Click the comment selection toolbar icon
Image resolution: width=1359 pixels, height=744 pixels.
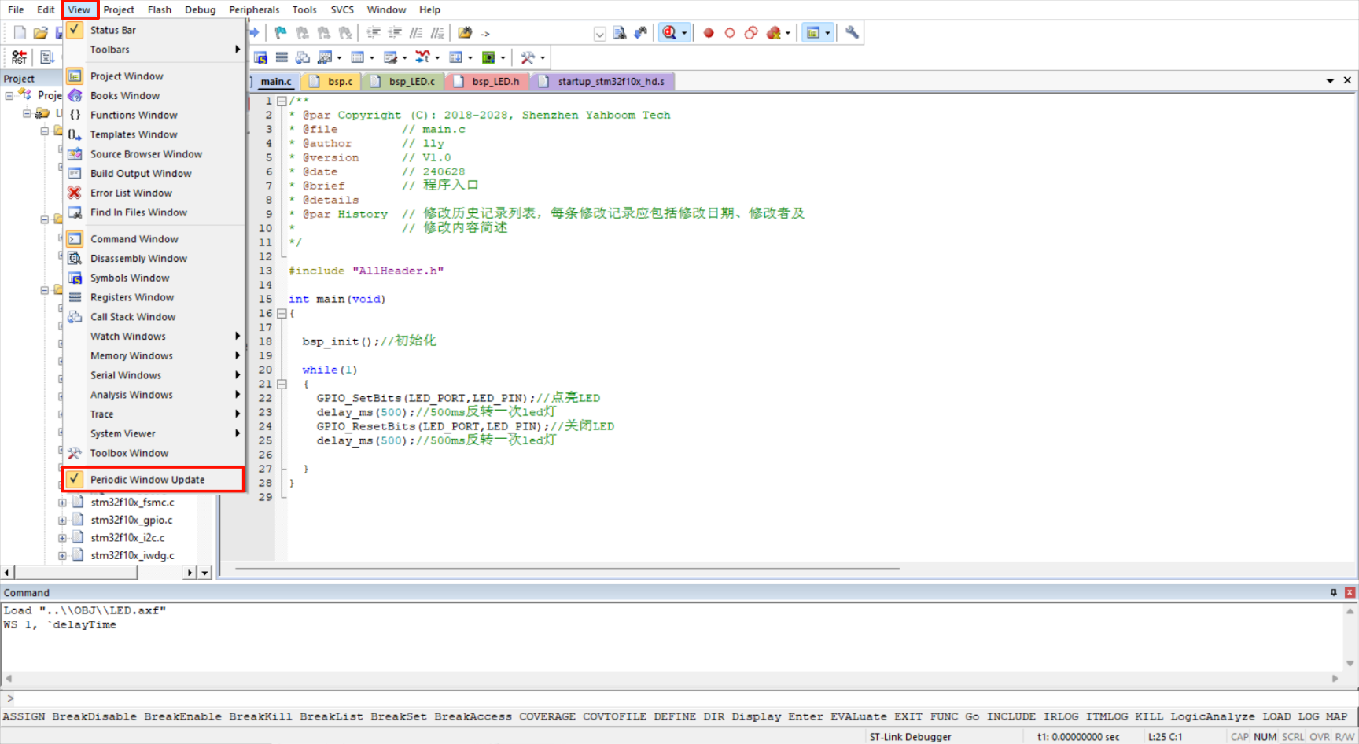(x=416, y=33)
